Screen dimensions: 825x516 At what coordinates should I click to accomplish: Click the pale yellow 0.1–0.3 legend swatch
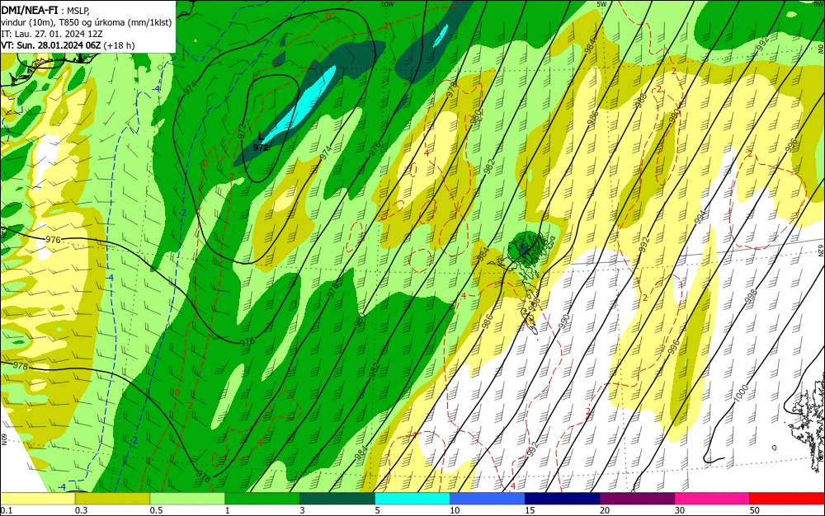pyautogui.click(x=38, y=499)
